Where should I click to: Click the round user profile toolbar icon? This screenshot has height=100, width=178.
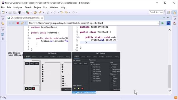pyautogui.click(x=20, y=12)
